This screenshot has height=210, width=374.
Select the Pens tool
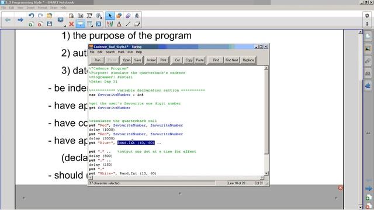110,24
